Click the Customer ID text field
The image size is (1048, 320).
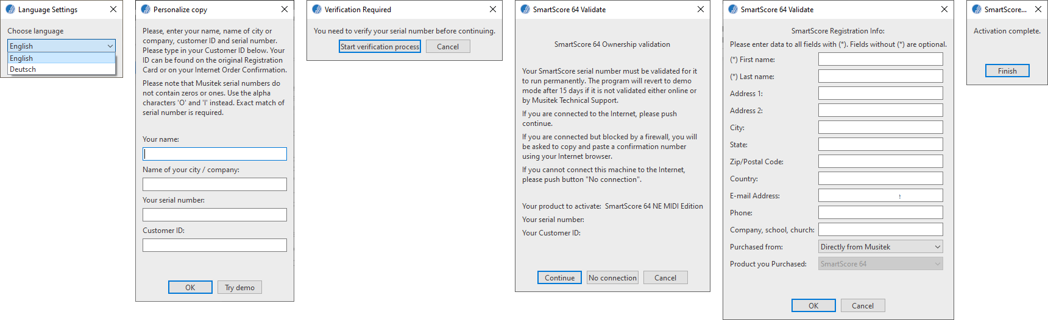tap(214, 245)
